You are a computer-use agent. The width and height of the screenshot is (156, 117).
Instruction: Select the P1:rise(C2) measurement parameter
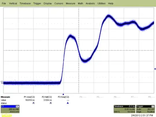pyautogui.click(x=29, y=97)
